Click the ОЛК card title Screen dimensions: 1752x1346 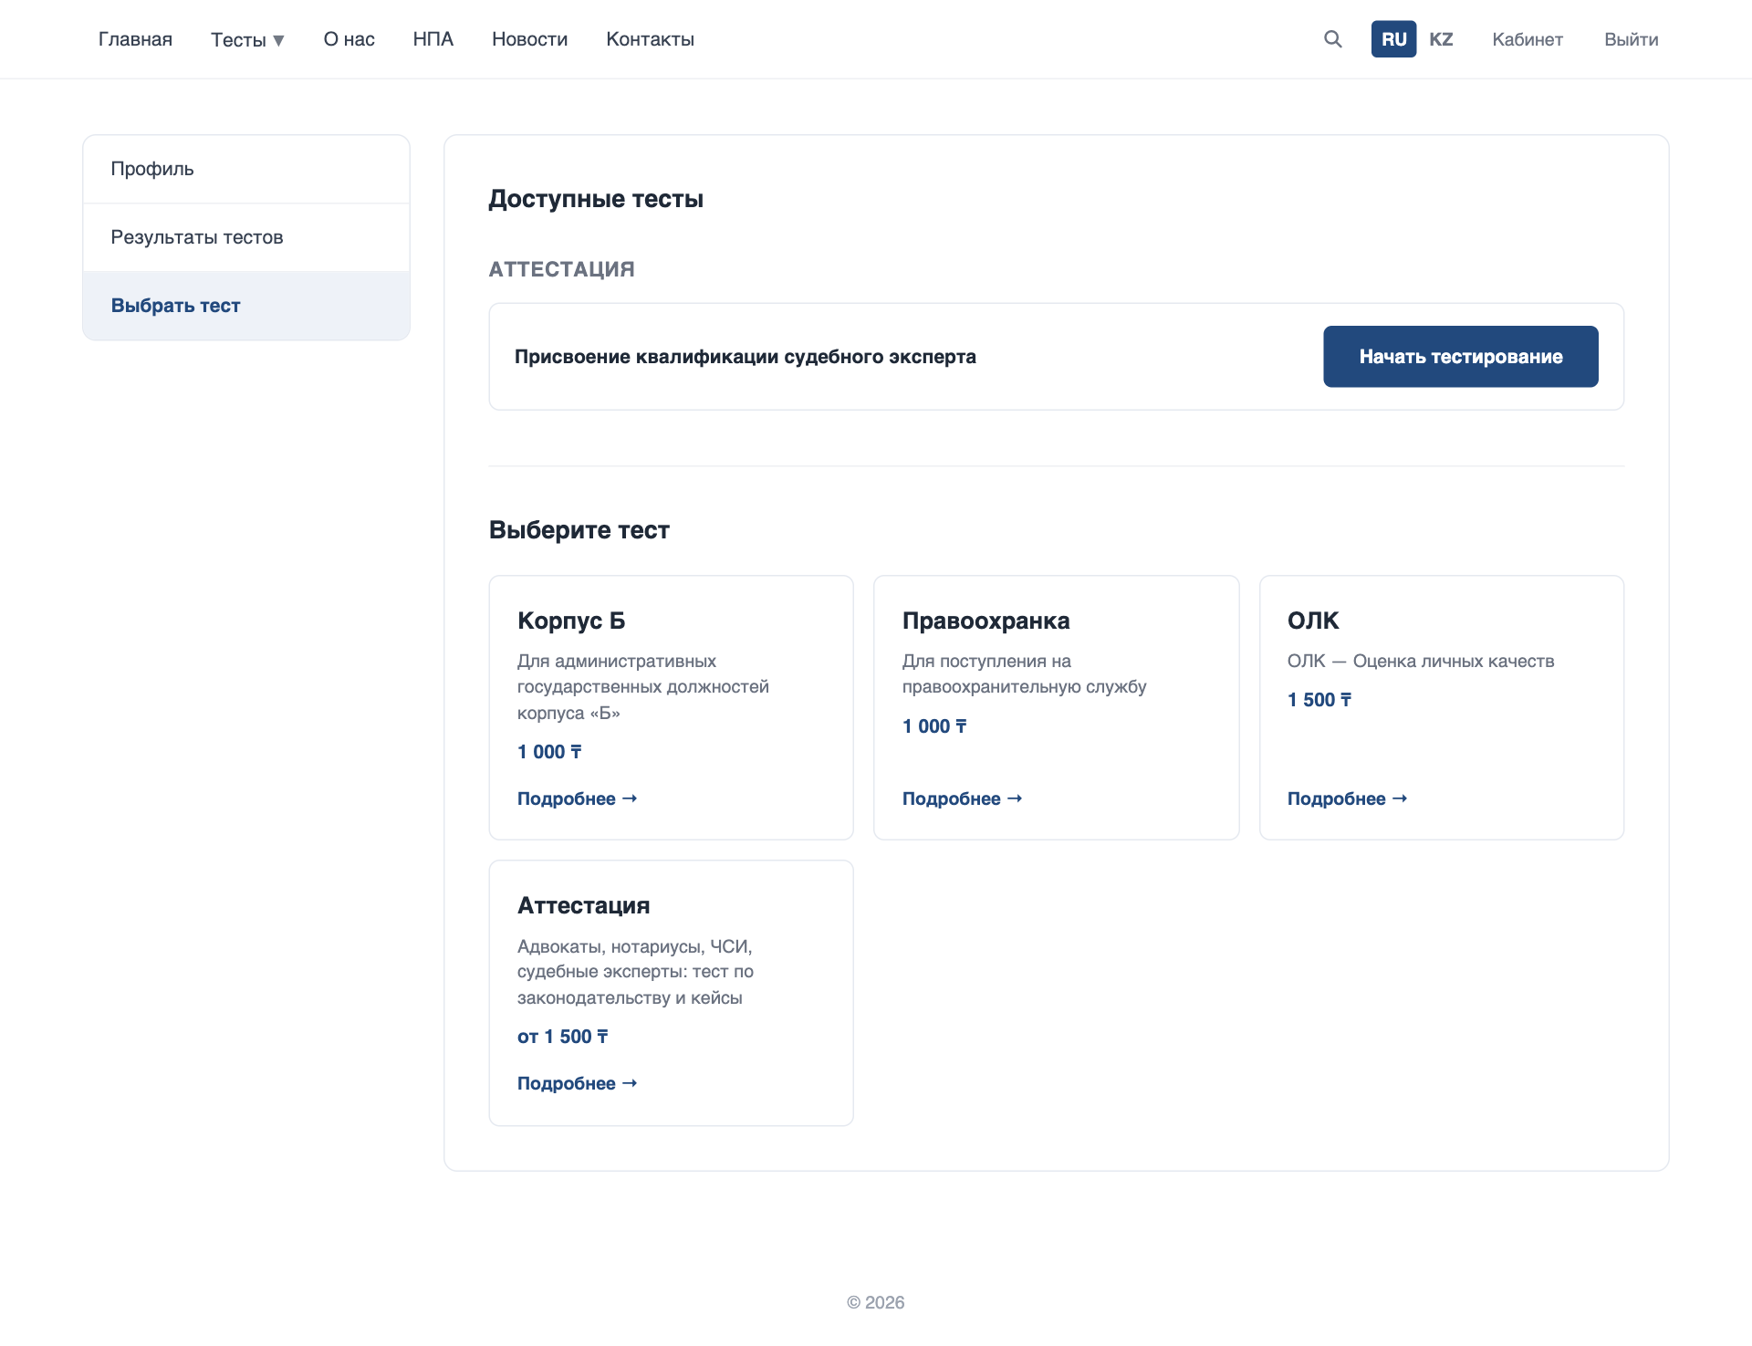1313,621
